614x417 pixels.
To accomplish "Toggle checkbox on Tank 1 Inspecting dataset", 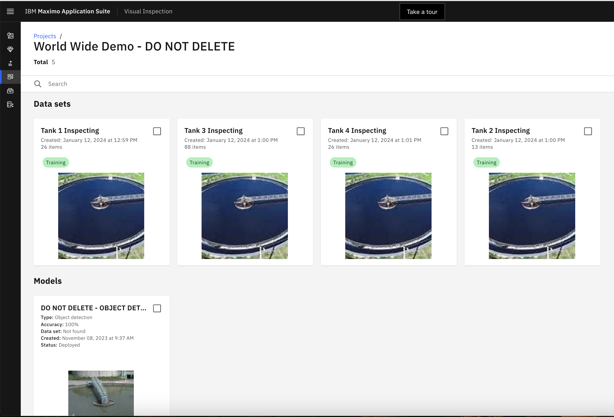I will 157,131.
